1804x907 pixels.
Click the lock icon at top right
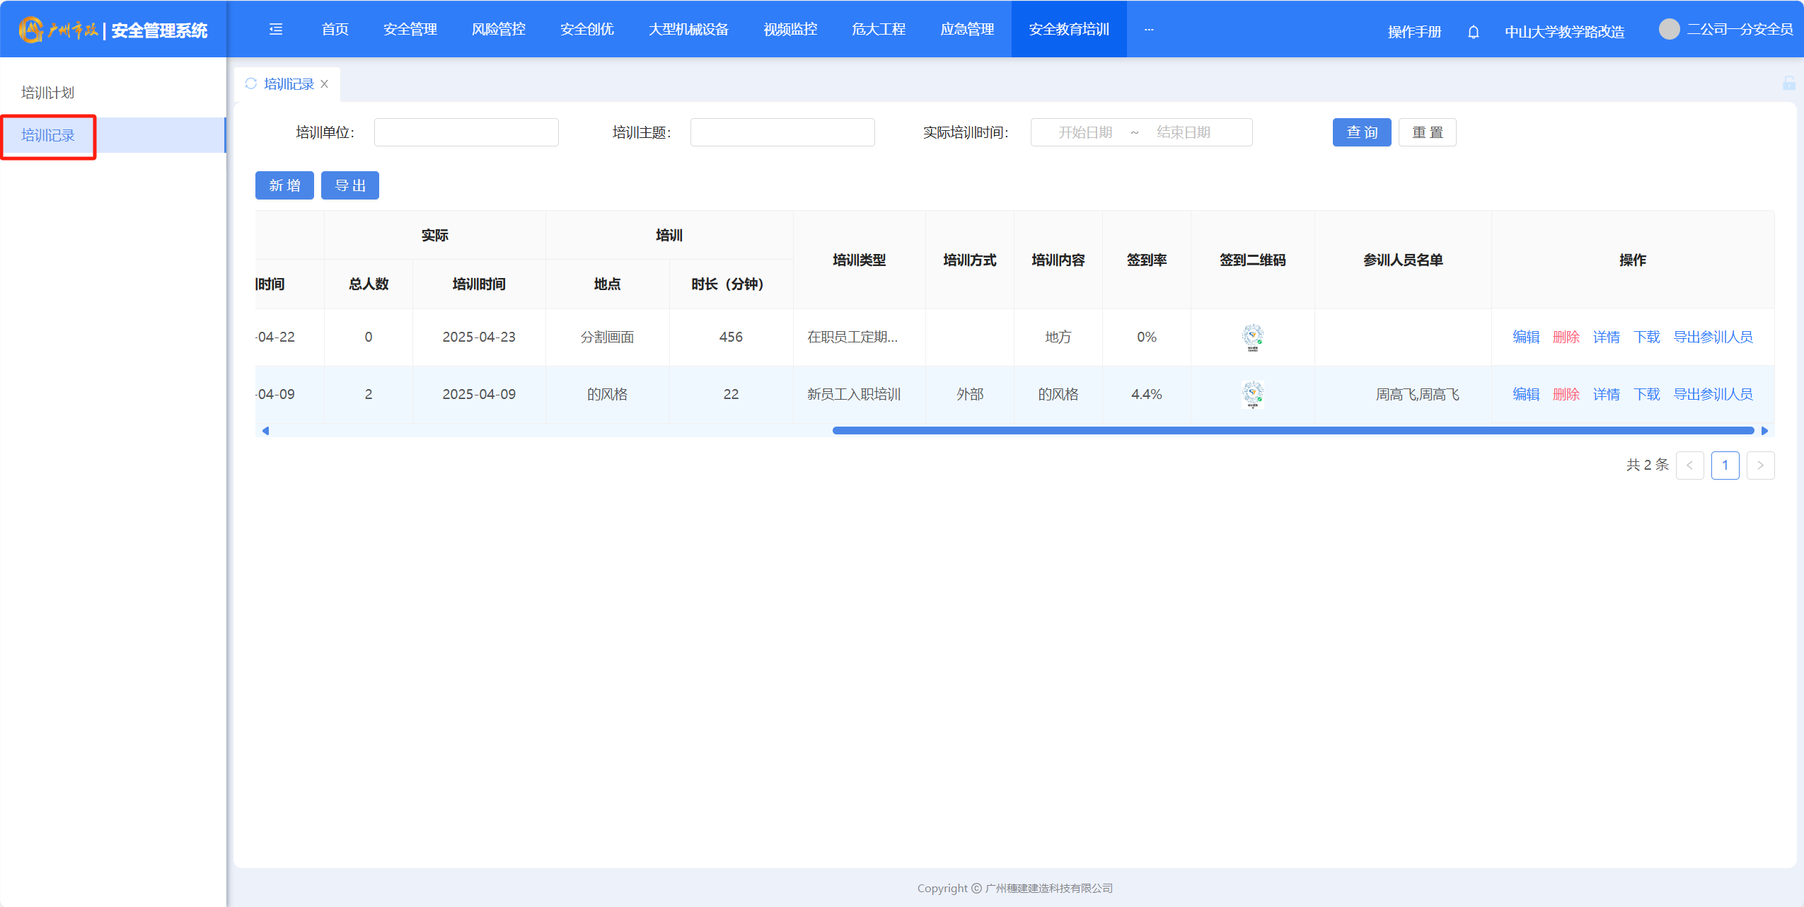(x=1788, y=83)
